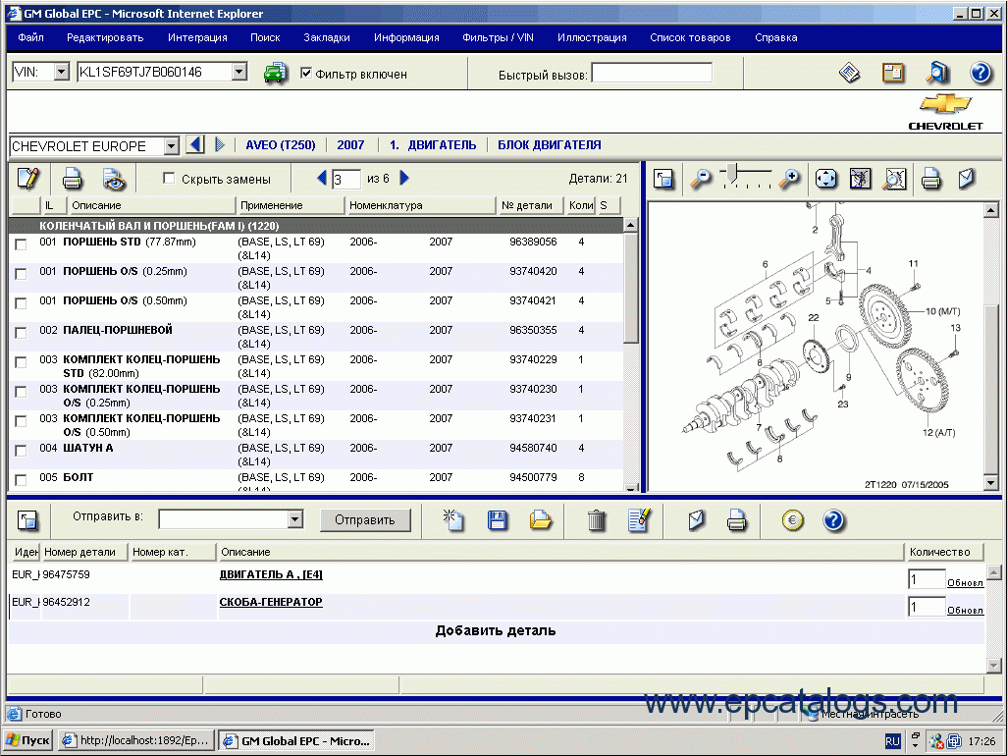Open shopping list help question icon

(833, 519)
